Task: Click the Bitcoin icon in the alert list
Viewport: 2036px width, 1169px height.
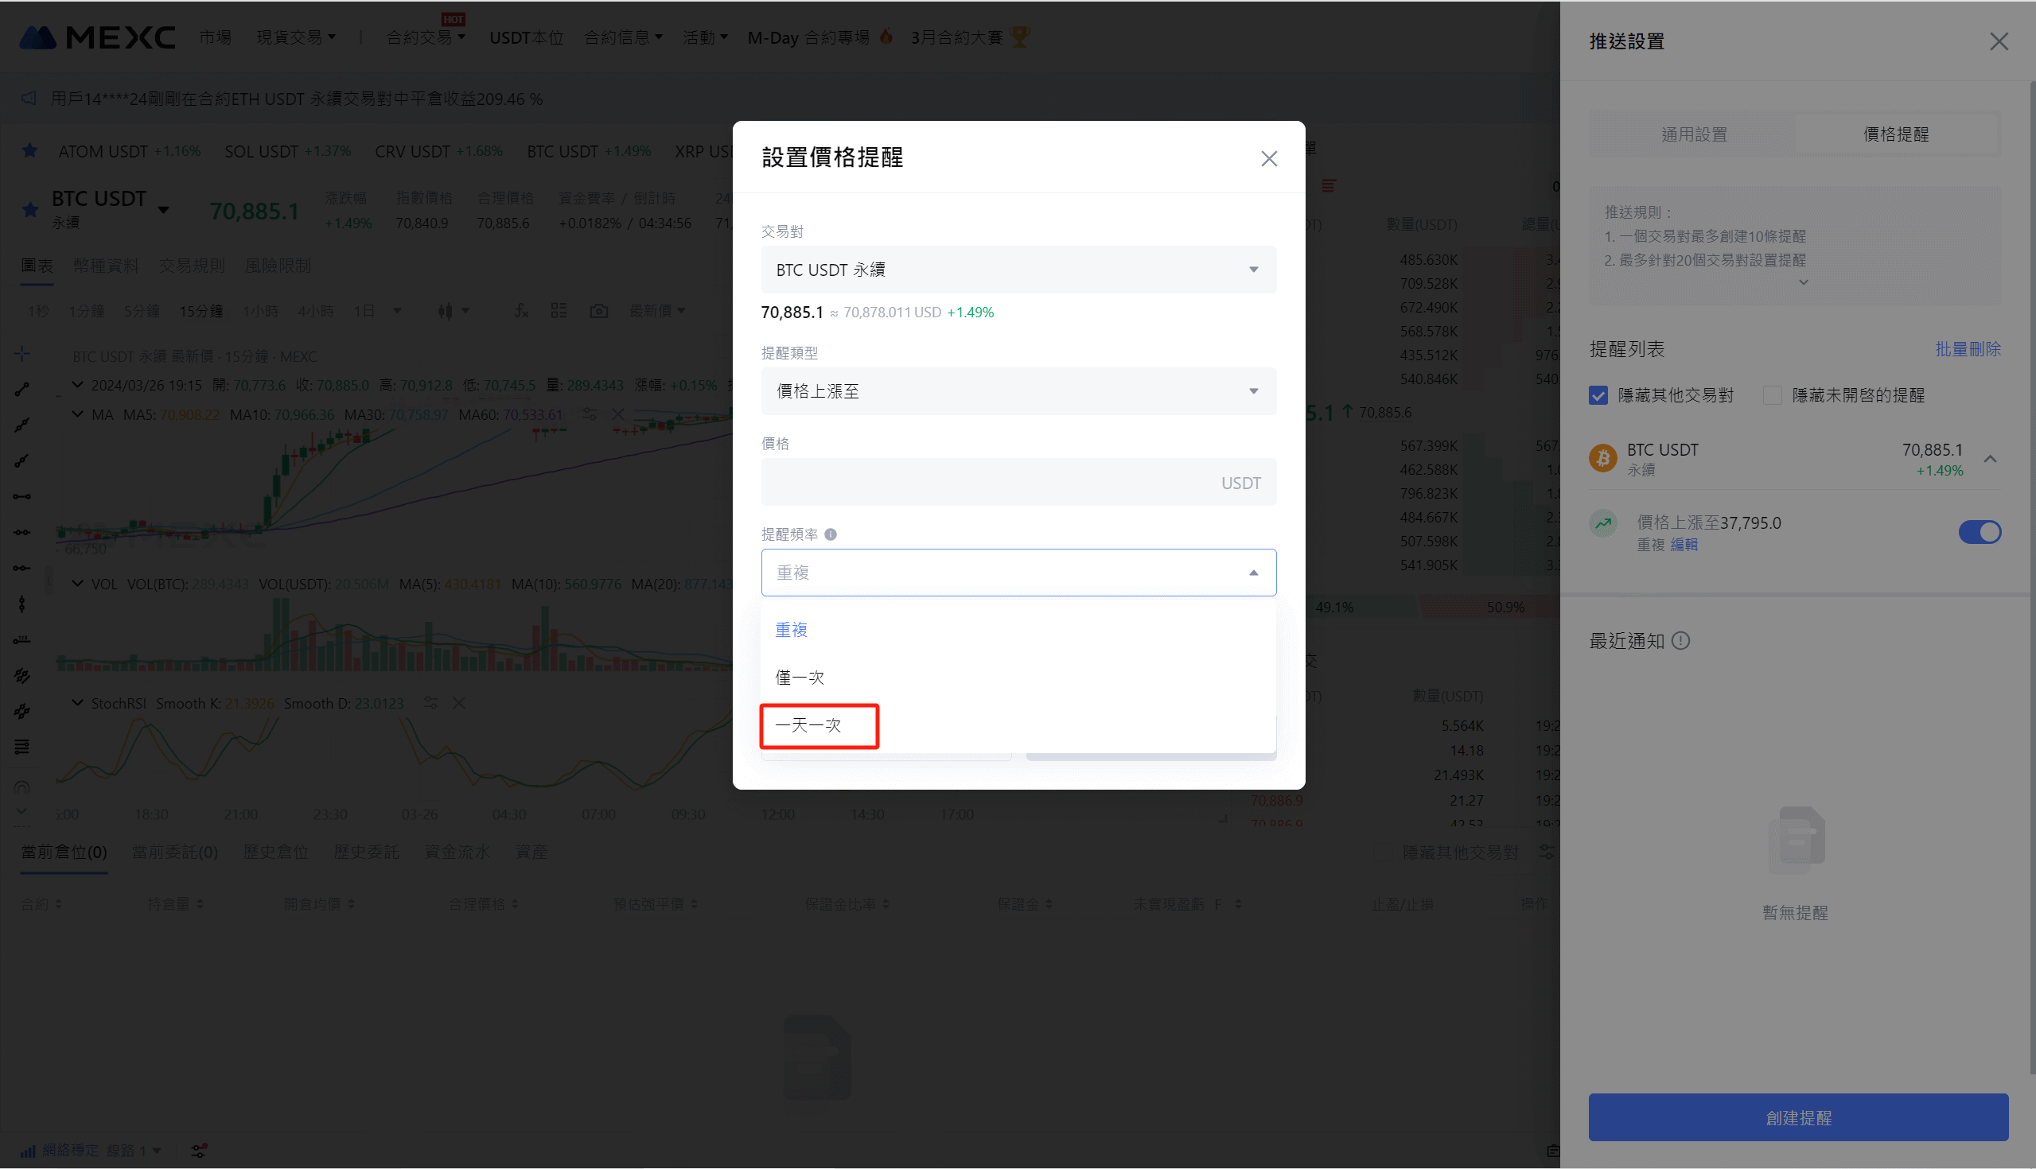Action: 1603,458
